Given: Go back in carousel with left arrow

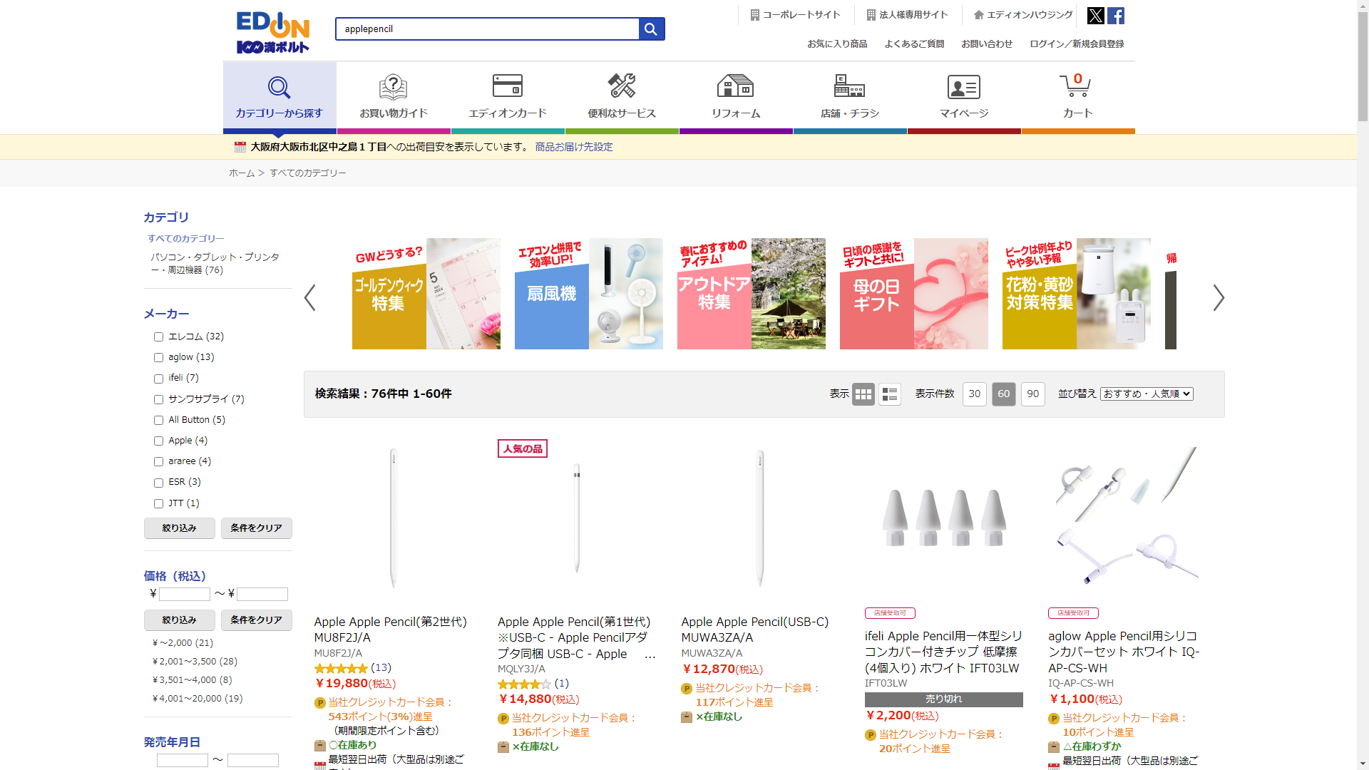Looking at the screenshot, I should point(309,298).
